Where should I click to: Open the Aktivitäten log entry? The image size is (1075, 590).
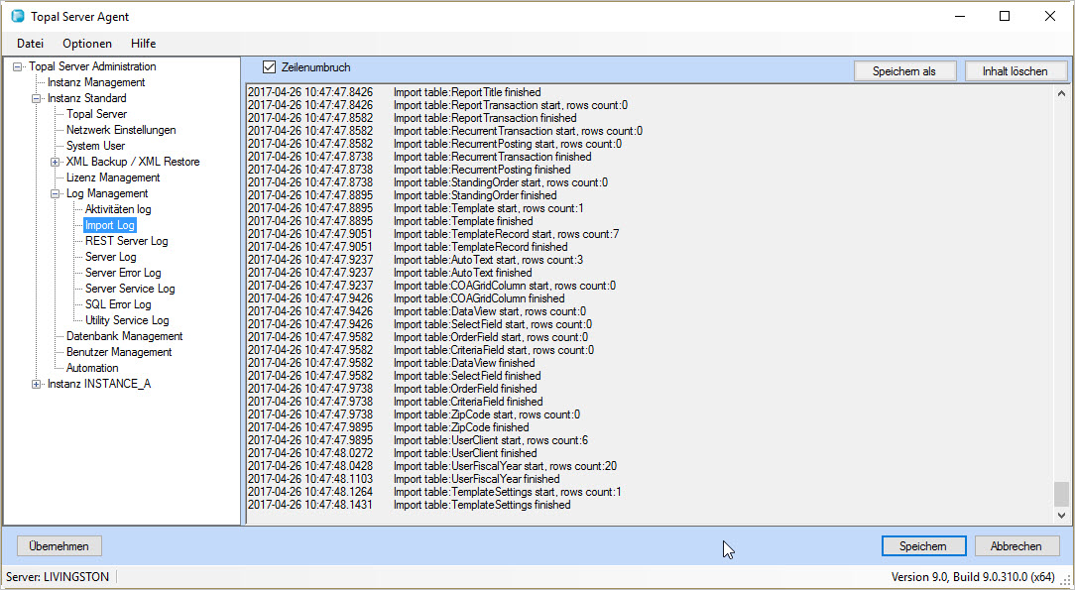coord(118,210)
